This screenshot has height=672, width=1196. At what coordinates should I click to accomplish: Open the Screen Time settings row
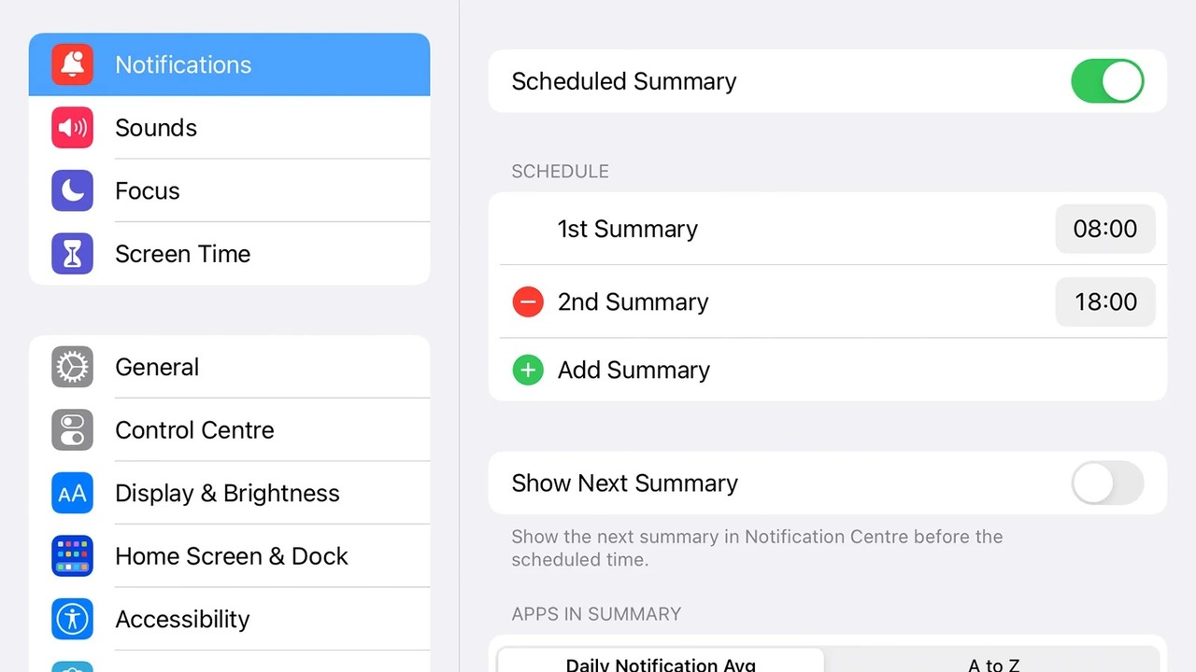tap(230, 254)
